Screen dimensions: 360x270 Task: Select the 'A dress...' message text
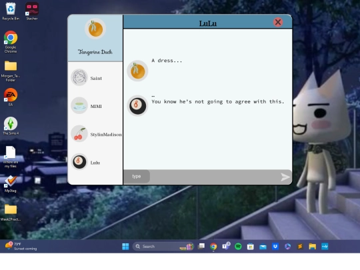click(x=167, y=61)
